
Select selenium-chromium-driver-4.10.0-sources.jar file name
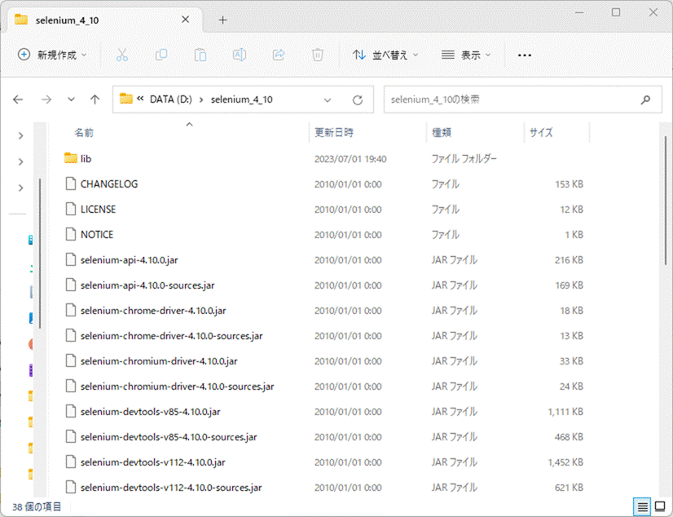(178, 387)
